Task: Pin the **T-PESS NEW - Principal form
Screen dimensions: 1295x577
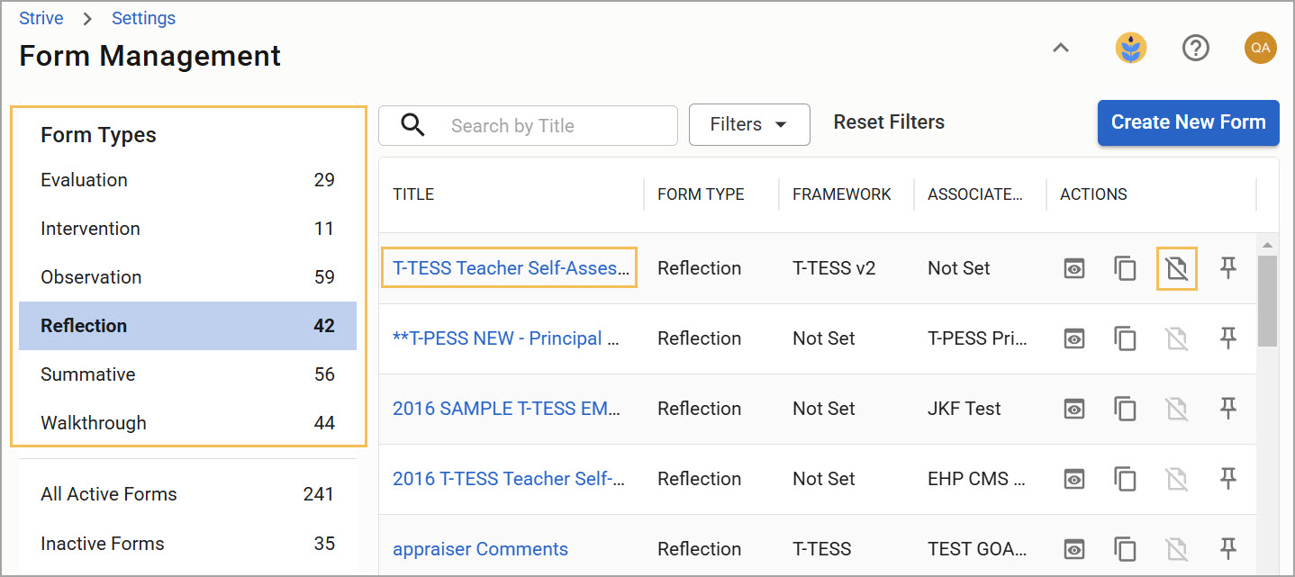Action: click(1227, 338)
